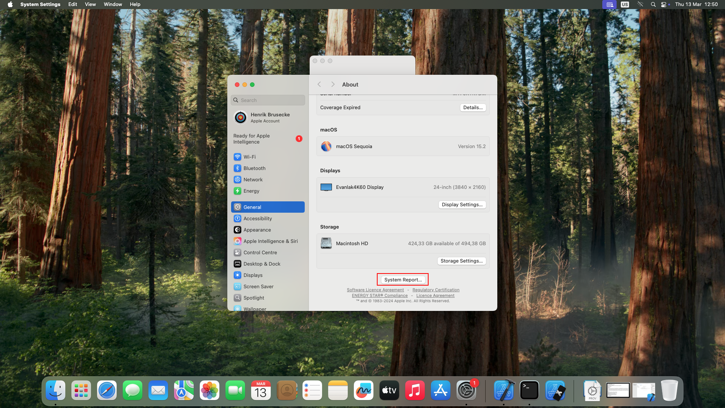The height and width of the screenshot is (408, 725).
Task: Open the Edit menu
Action: pyautogui.click(x=72, y=5)
